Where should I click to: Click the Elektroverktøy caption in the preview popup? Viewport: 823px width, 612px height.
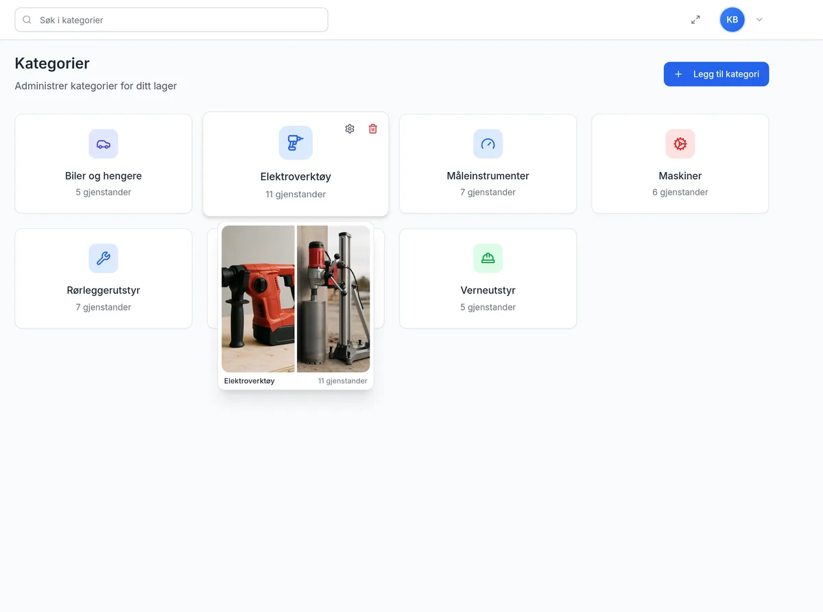249,381
